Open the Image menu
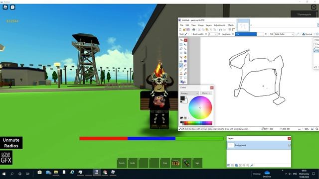The image size is (319, 179). [x=201, y=25]
